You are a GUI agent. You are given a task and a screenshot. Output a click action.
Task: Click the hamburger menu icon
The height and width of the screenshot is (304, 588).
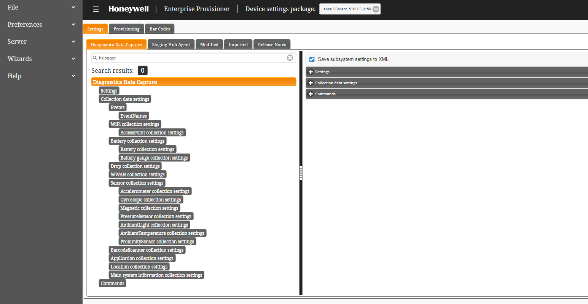pos(96,9)
